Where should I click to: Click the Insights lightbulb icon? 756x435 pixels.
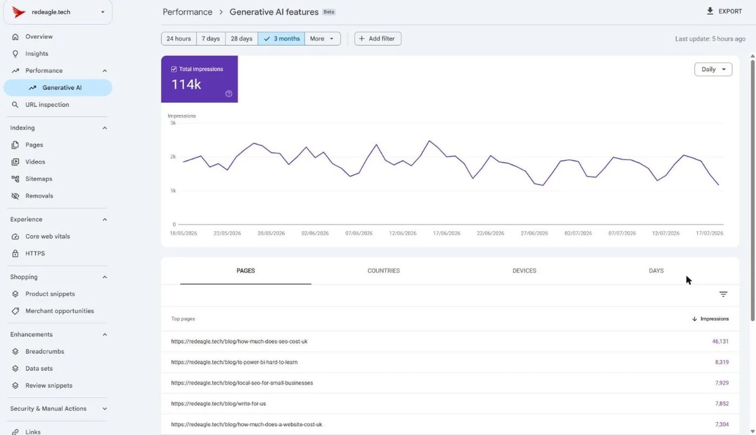pyautogui.click(x=15, y=54)
